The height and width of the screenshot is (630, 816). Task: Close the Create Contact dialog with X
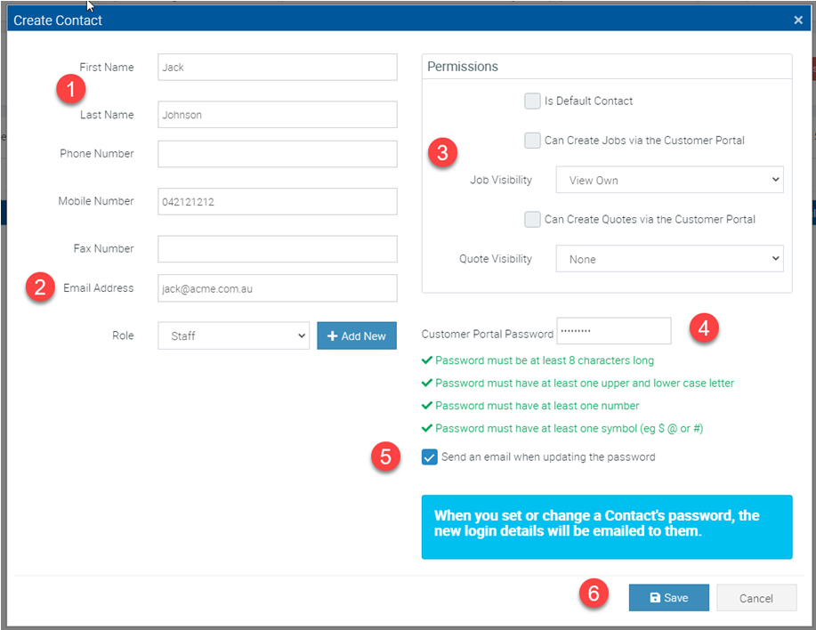797,20
